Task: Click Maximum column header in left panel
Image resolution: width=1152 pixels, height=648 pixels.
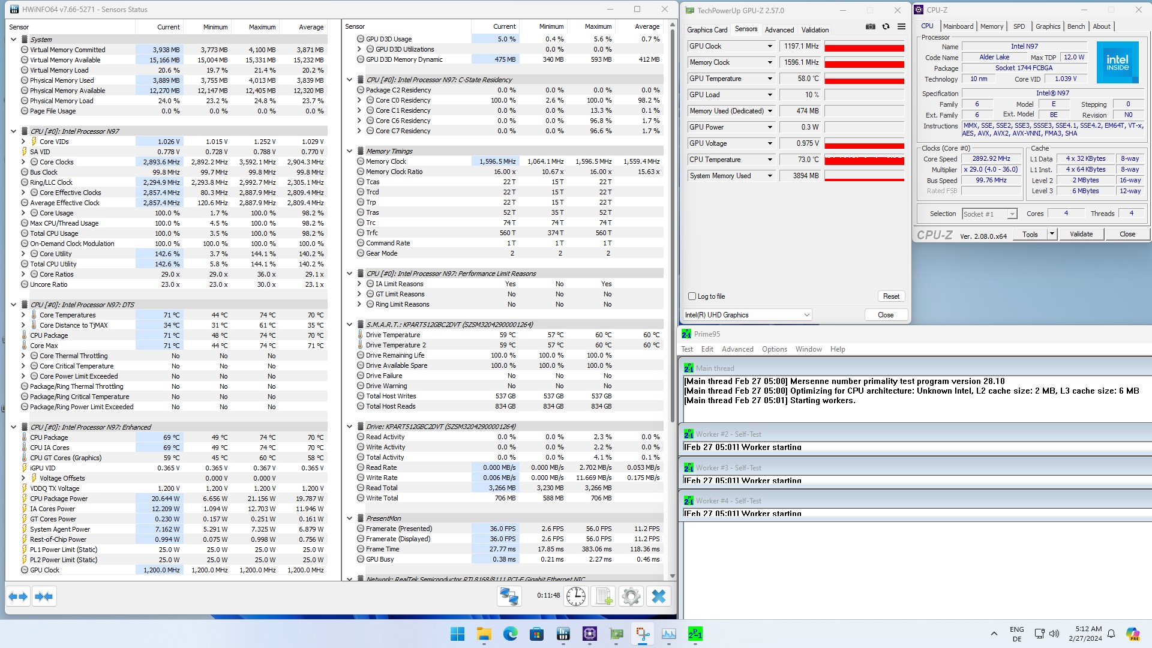Action: click(x=262, y=27)
